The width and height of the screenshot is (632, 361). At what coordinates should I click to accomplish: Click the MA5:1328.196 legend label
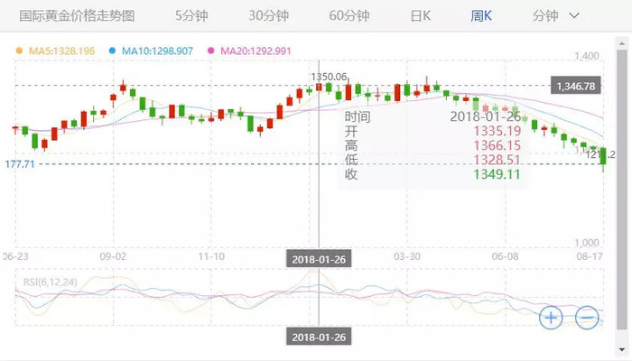(61, 51)
